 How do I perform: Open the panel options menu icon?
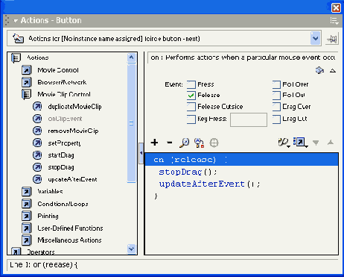point(334,21)
